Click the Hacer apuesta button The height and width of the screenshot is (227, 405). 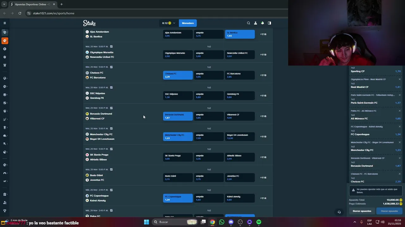tap(389, 211)
